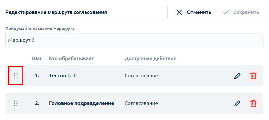Focus the route name field Маршрут 2
Screen dimensions: 269x120
point(134,40)
